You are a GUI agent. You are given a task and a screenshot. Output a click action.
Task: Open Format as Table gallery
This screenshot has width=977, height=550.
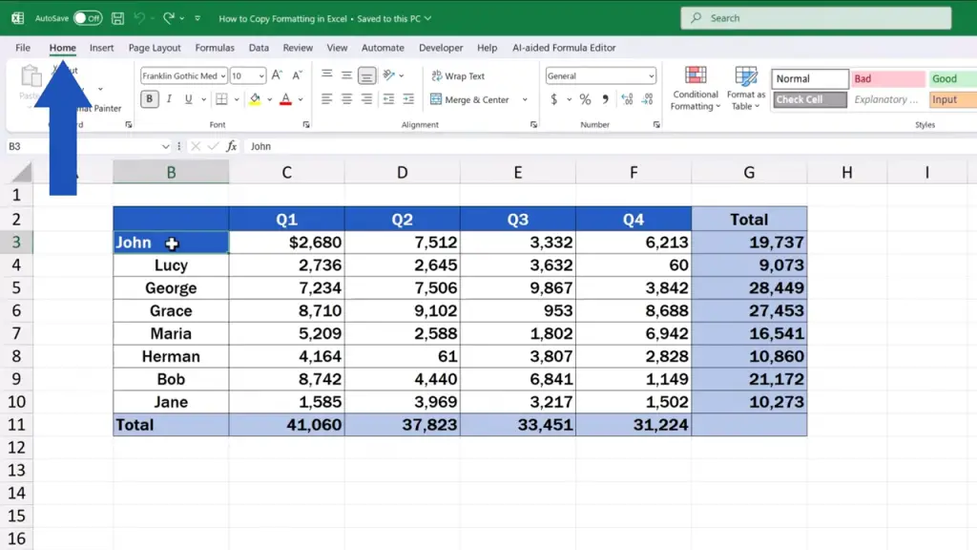tap(745, 89)
